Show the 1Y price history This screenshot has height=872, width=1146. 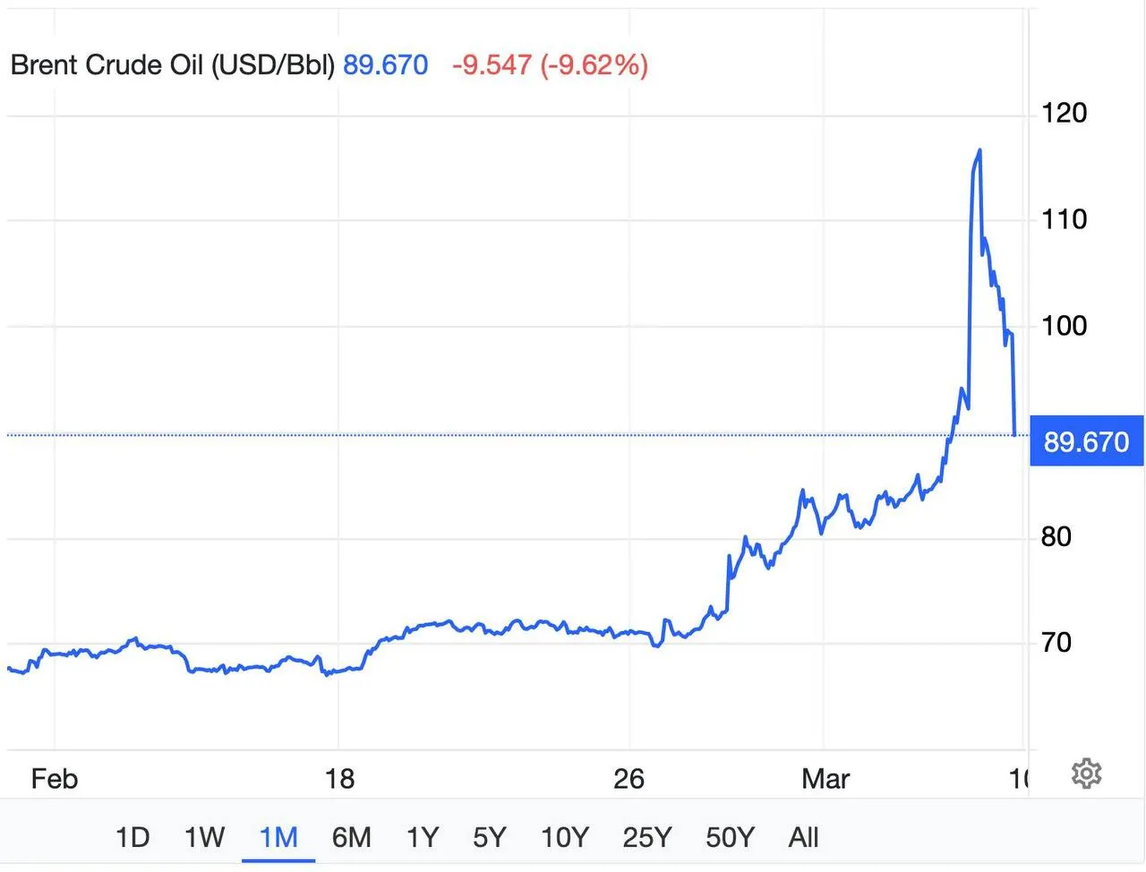coord(423,838)
